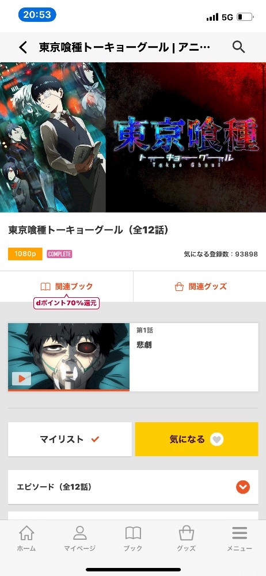Open the 第1話 悲劇 episode card

[x=133, y=357]
